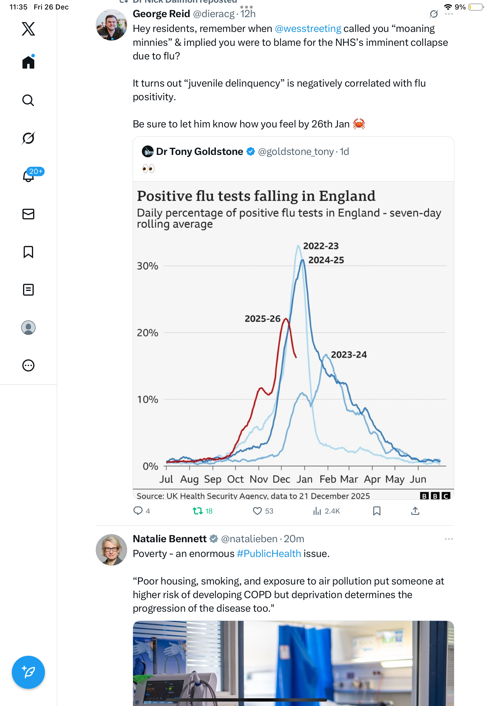This screenshot has height=706, width=493.
Task: Open the #PublicHealth hashtag link
Action: 269,554
